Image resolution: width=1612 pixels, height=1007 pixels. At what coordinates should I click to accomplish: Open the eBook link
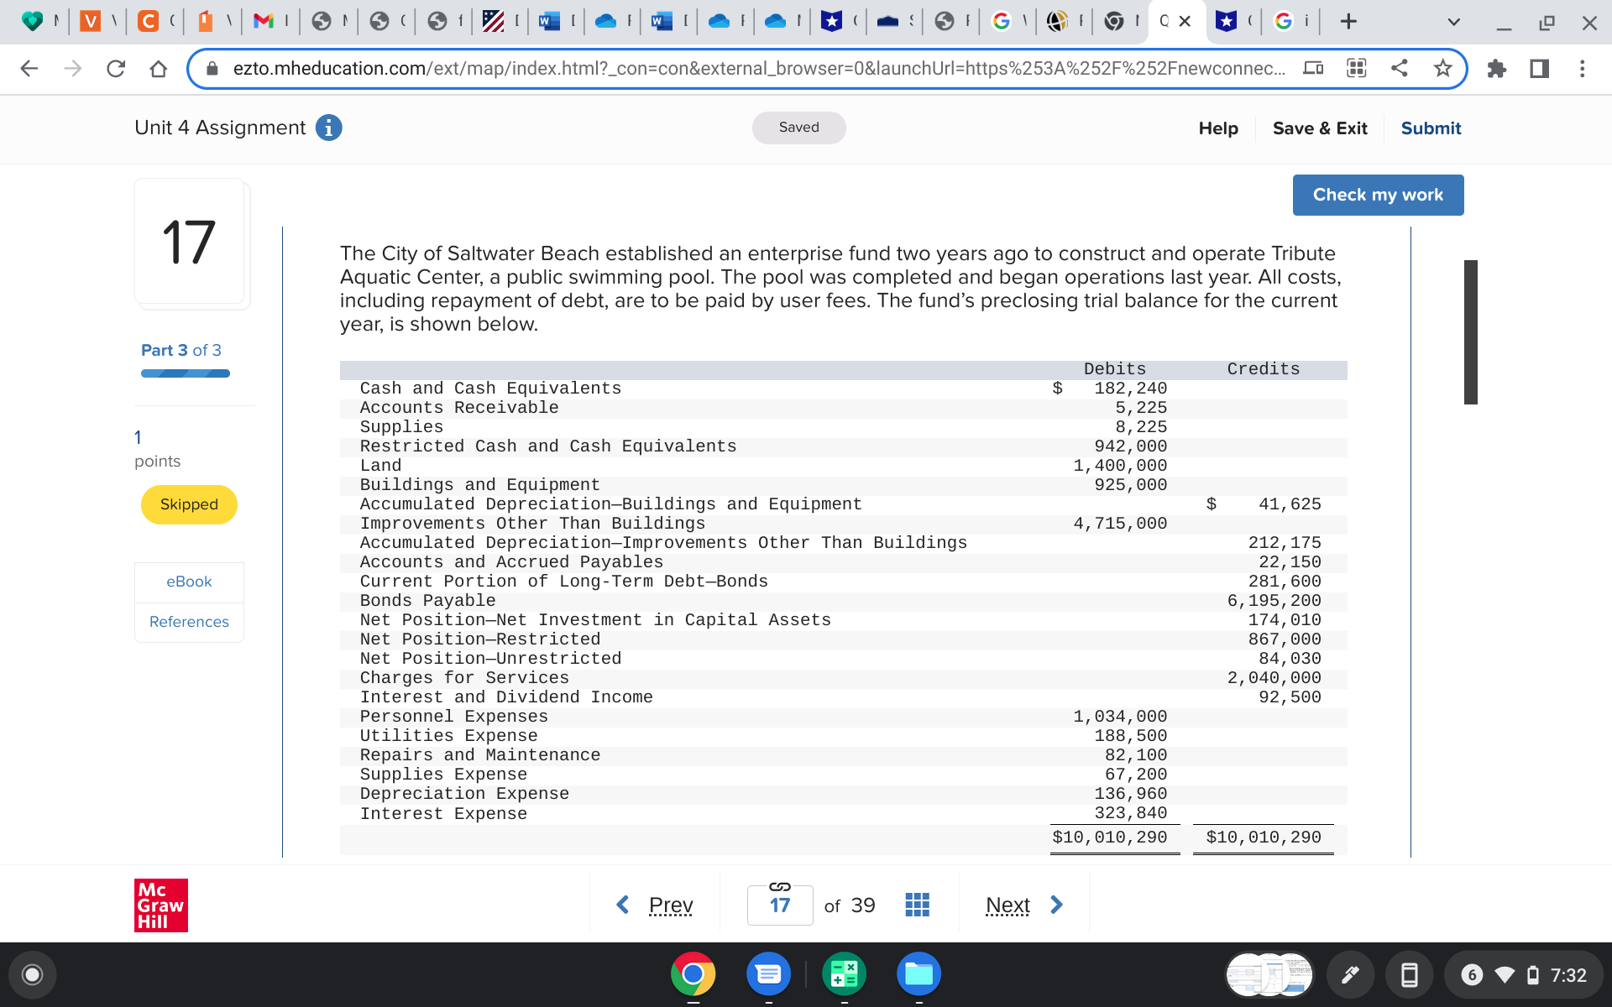(189, 582)
